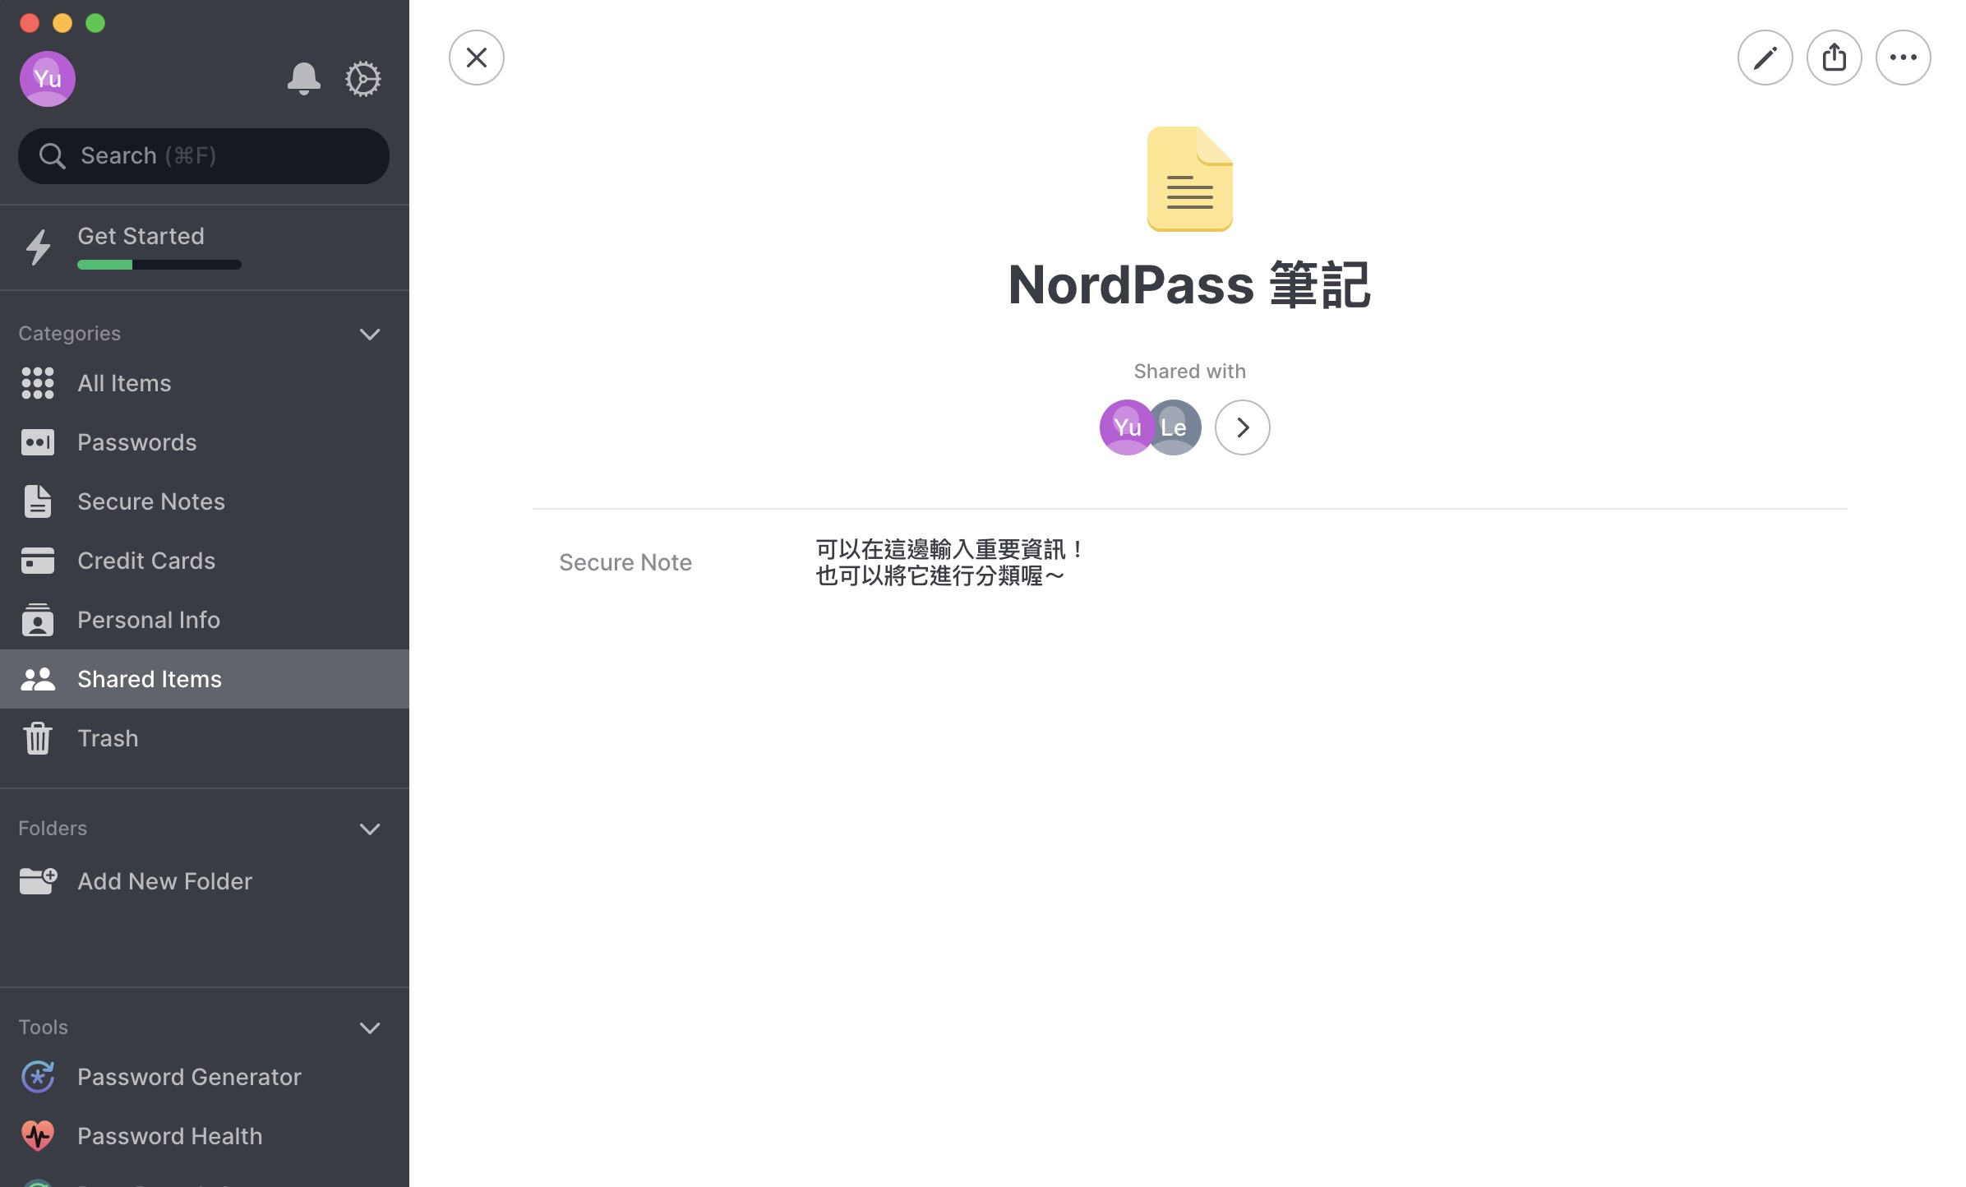Open the Passwords category

pos(205,442)
